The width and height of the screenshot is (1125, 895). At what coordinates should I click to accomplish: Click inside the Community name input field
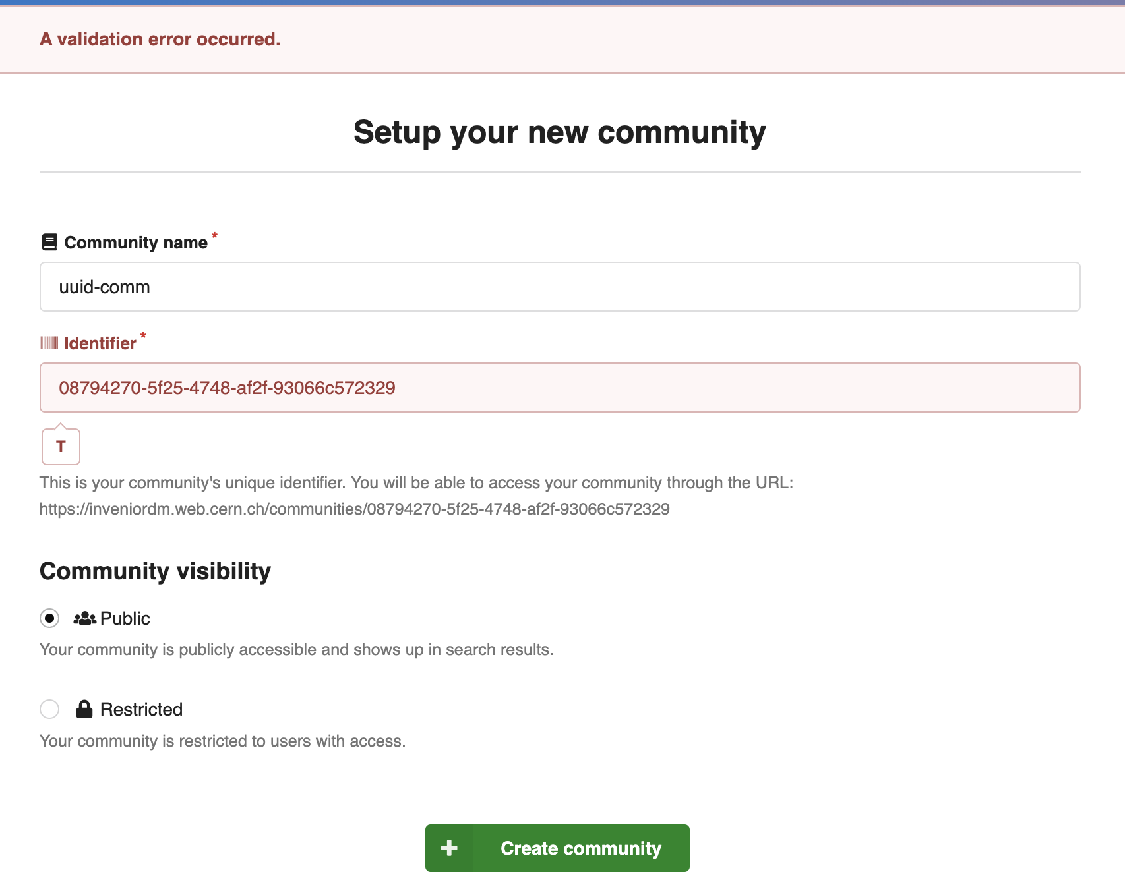(x=559, y=286)
